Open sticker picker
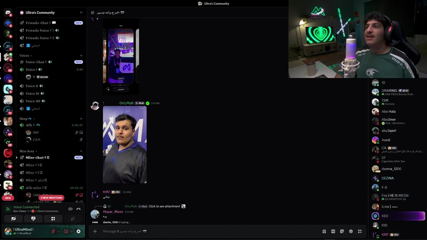Screen dimensions: 427x240 coord(342,231)
